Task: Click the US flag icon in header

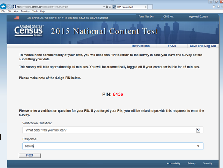Action: 16,18
